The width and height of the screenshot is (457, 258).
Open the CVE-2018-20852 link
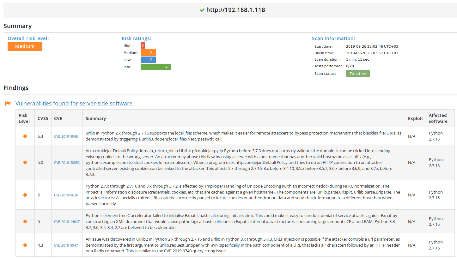pyautogui.click(x=67, y=162)
